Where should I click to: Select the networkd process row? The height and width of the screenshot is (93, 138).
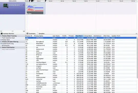coord(81,79)
